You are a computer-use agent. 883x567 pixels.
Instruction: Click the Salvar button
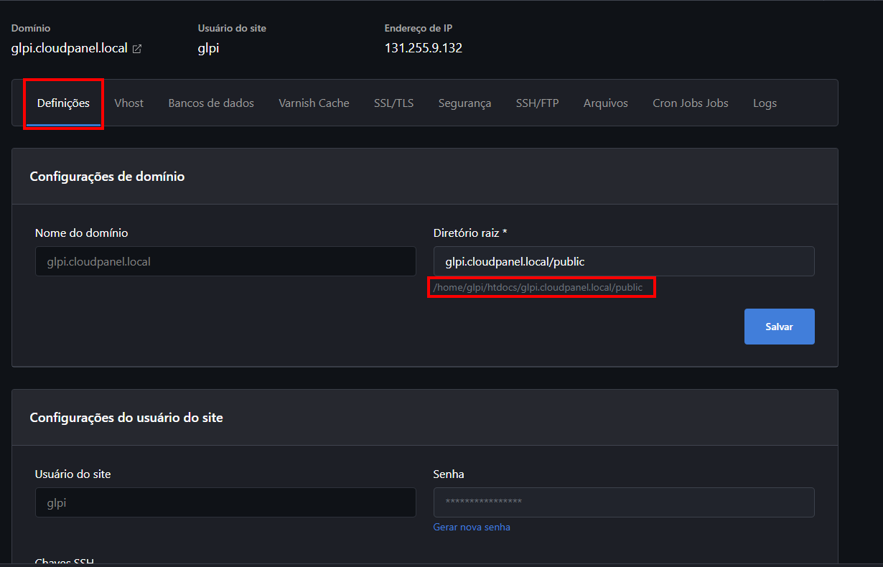click(779, 327)
